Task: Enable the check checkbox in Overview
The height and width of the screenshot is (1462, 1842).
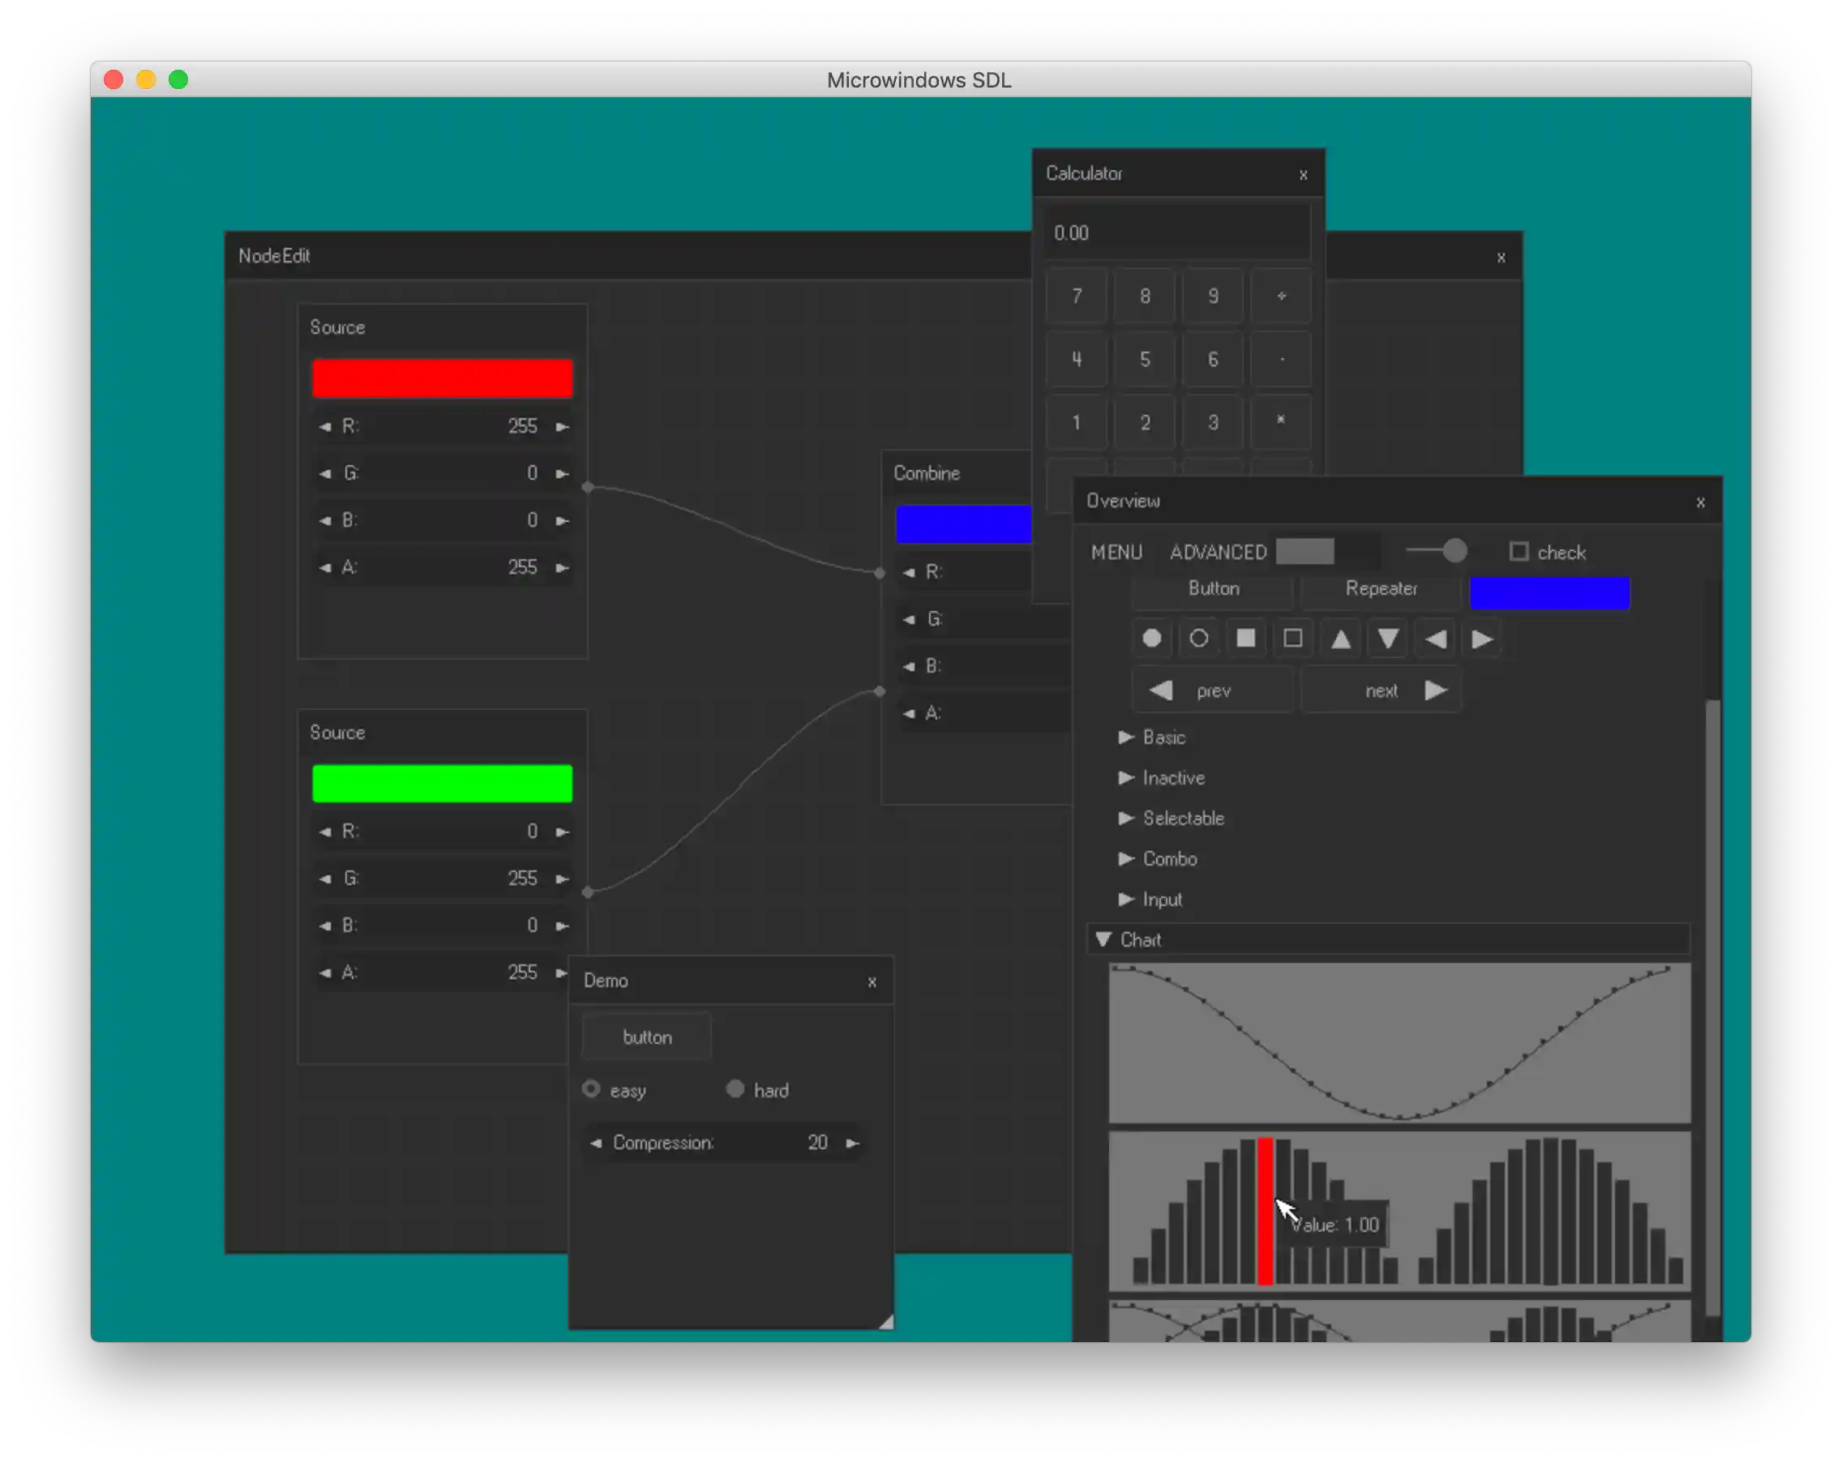Action: pyautogui.click(x=1519, y=552)
